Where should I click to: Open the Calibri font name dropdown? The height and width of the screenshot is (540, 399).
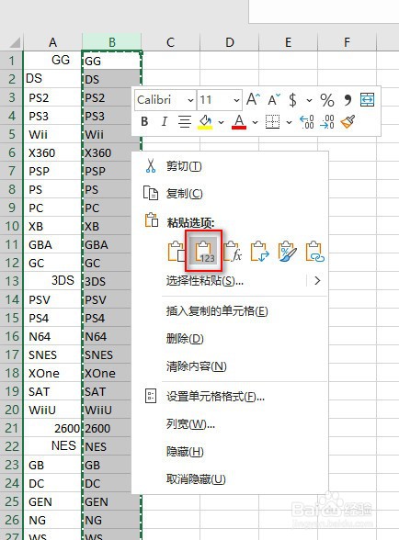click(190, 100)
